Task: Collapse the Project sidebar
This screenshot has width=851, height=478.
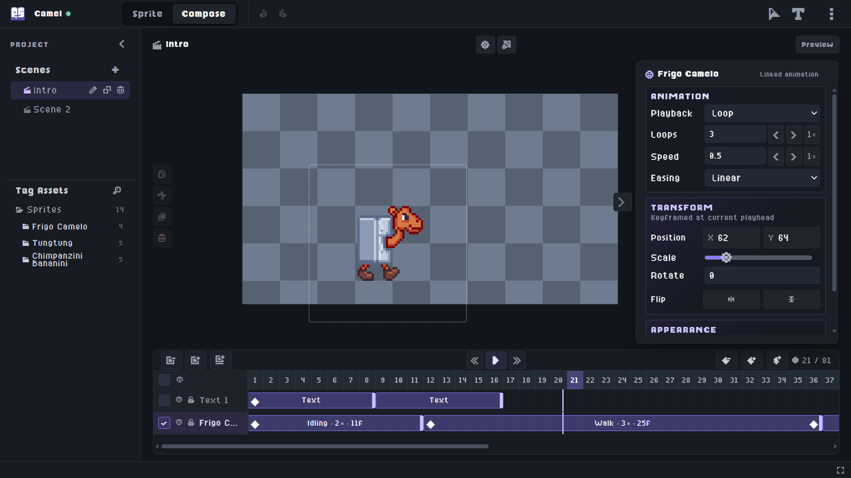Action: (122, 44)
